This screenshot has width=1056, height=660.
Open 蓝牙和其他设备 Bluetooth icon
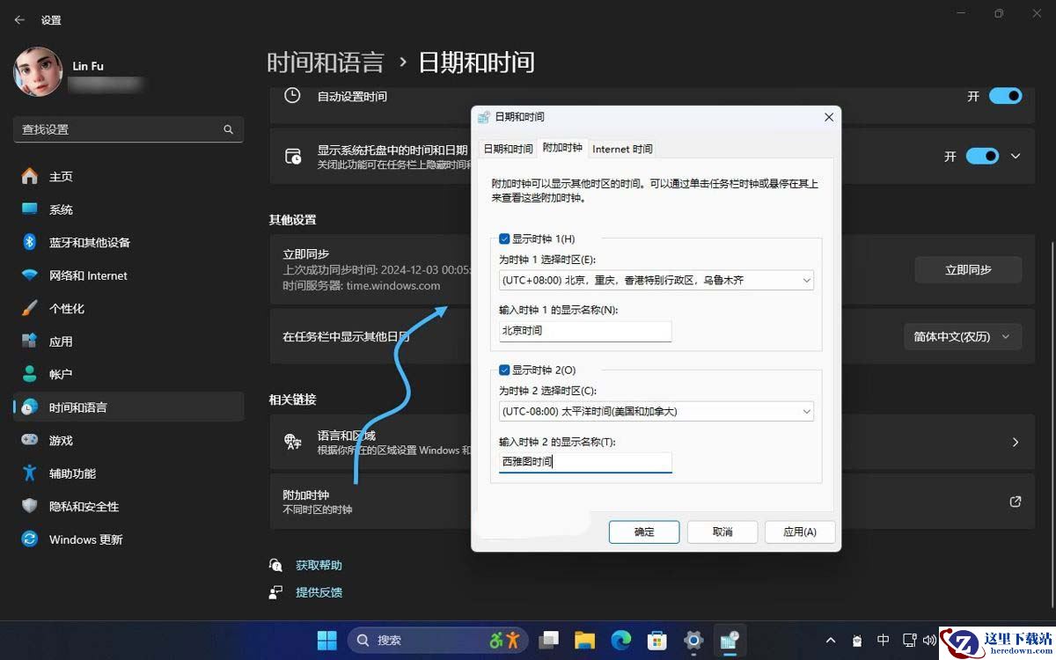(30, 243)
